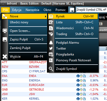Choose Znajdź Symbol in the submenu
The height and width of the screenshot is (101, 107).
click(73, 69)
